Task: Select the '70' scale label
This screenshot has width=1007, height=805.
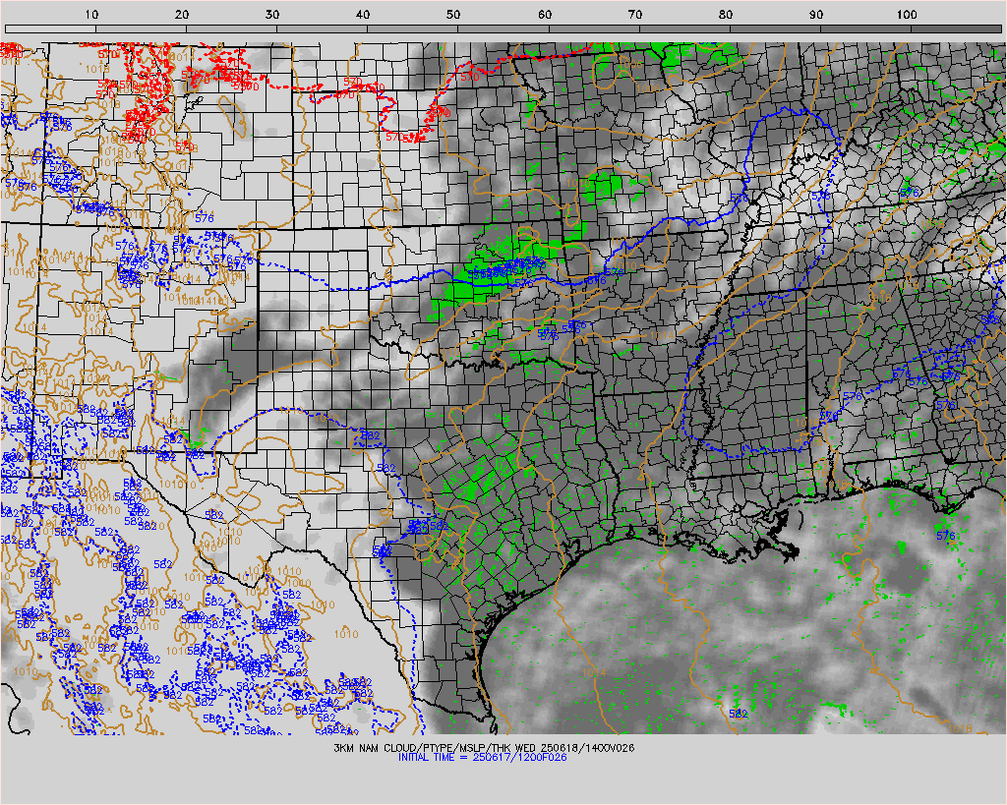Action: [635, 15]
